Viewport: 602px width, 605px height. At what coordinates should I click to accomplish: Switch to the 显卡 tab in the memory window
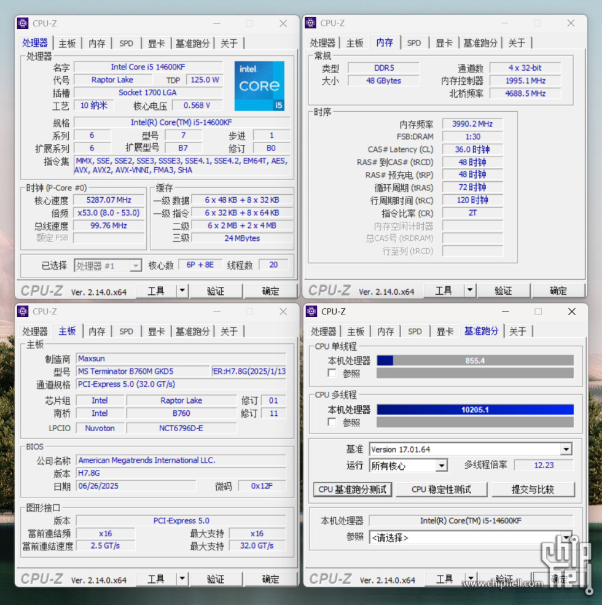444,43
